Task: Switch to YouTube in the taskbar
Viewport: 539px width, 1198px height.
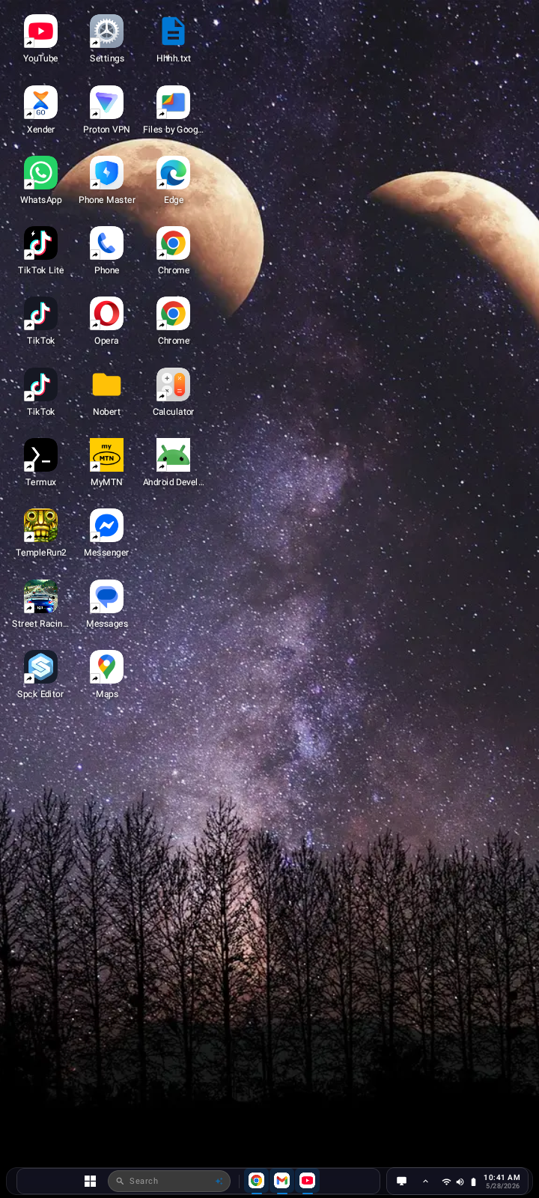Action: click(x=307, y=1181)
